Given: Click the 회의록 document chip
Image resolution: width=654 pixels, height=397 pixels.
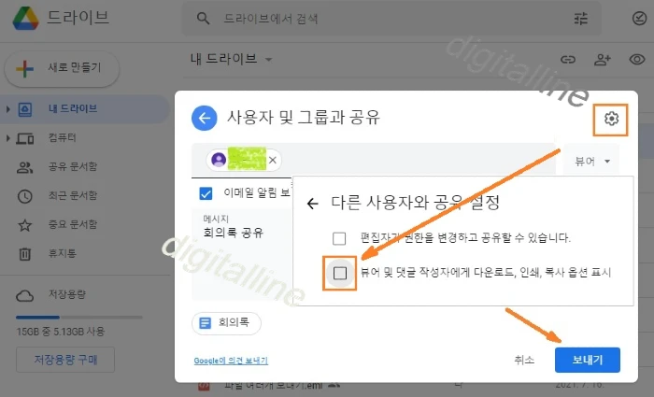Looking at the screenshot, I should [x=226, y=323].
